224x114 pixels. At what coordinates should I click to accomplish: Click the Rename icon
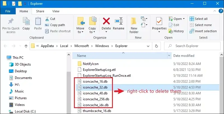[118, 22]
